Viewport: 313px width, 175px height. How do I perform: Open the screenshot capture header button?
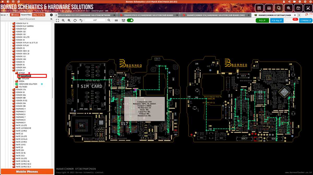tap(308, 8)
